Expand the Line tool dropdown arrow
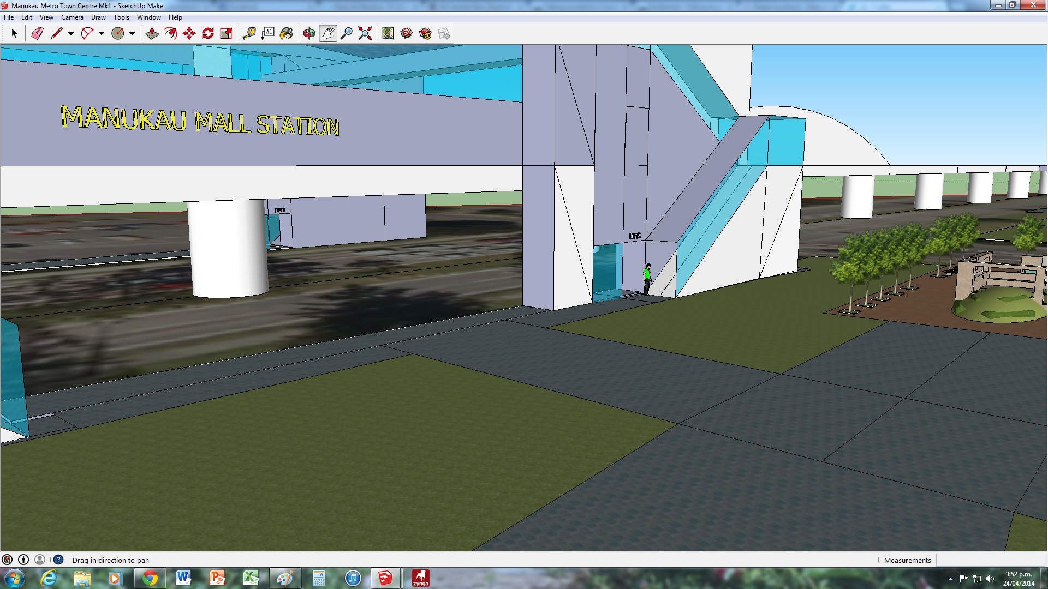Screen dimensions: 1048x589 71,34
